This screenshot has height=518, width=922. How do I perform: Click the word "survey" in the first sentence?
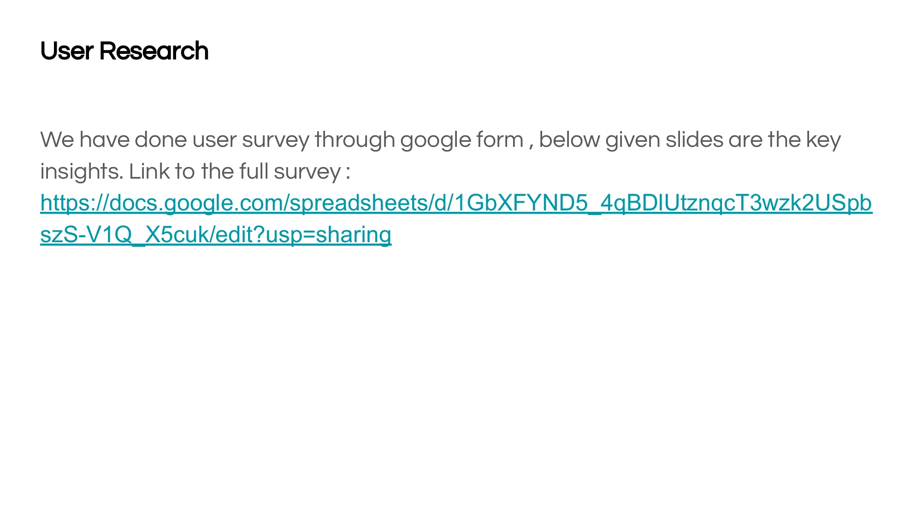[x=276, y=140]
